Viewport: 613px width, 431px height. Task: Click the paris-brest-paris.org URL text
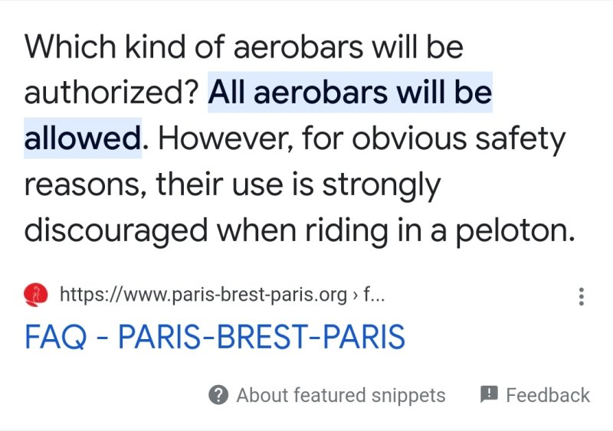[203, 295]
